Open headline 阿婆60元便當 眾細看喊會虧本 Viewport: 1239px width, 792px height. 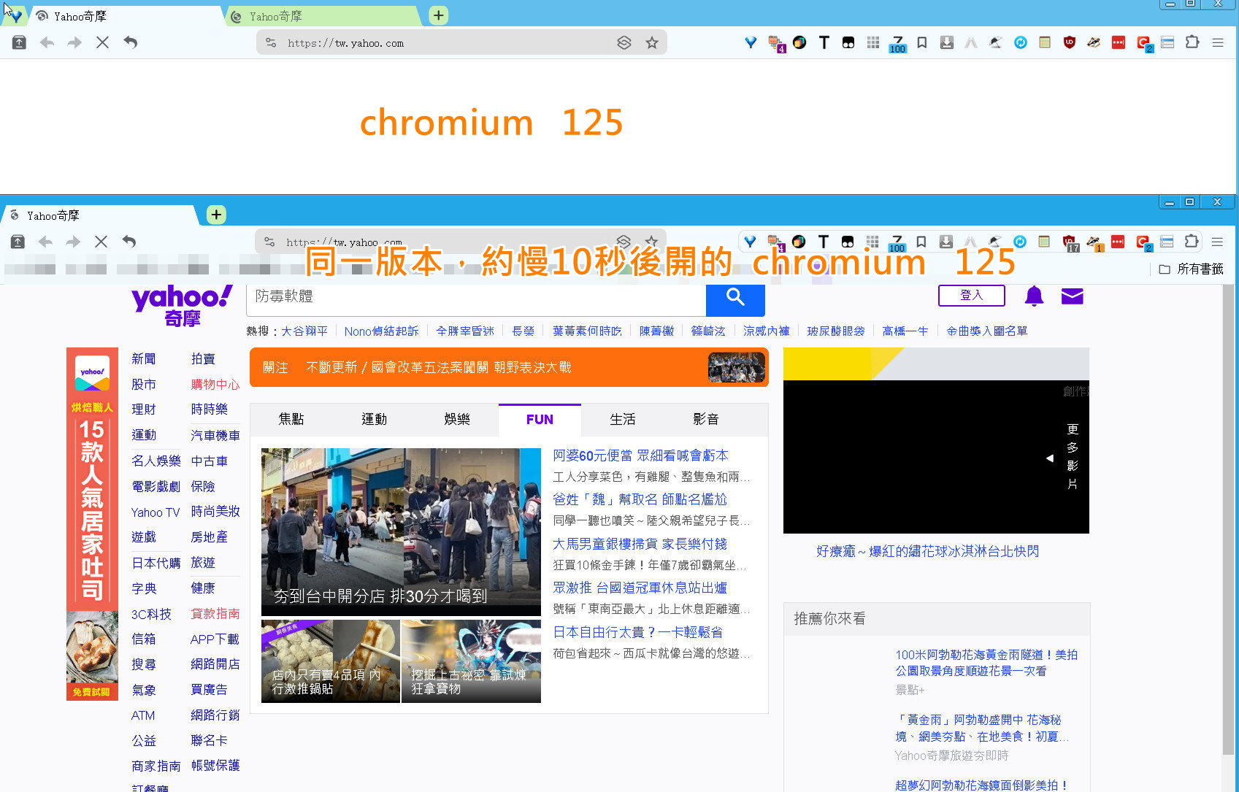tap(640, 455)
